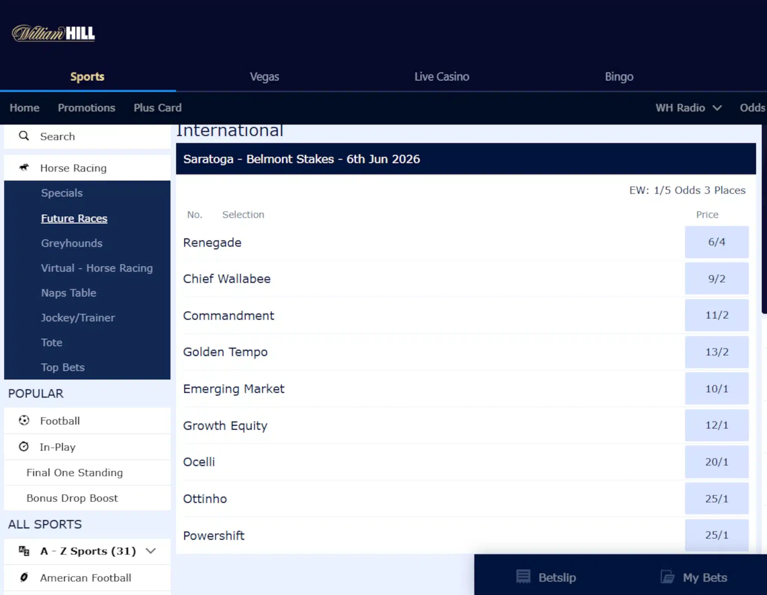767x595 pixels.
Task: Click the Renegade selection name
Action: point(212,243)
